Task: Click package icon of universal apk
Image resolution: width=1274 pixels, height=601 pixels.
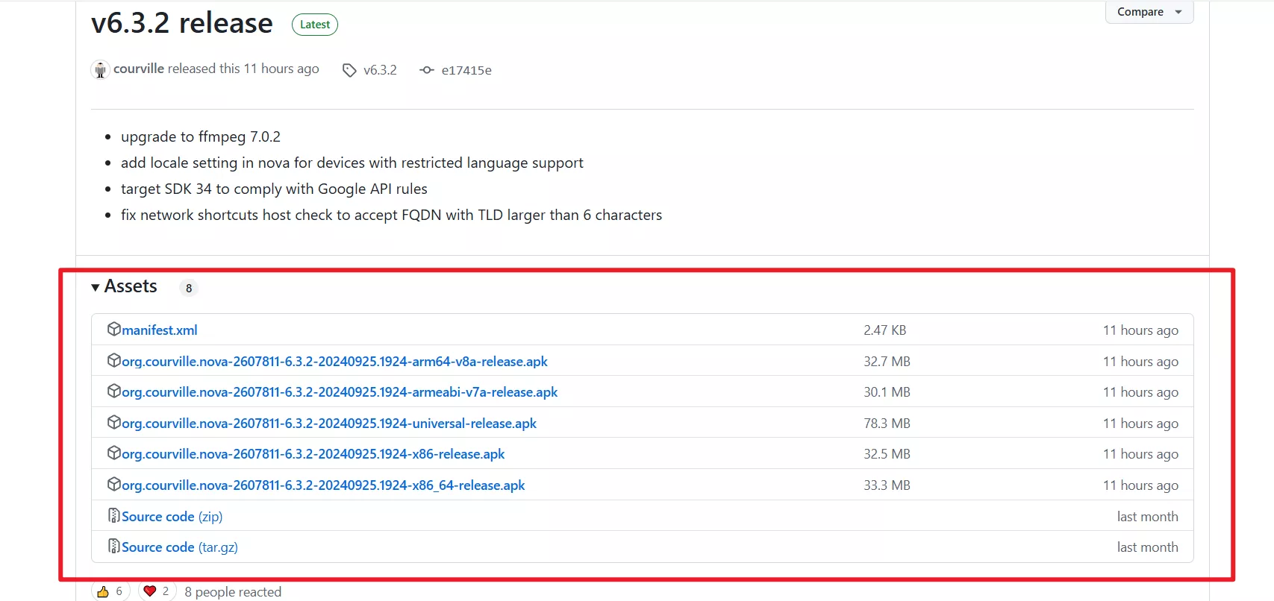Action: click(114, 422)
